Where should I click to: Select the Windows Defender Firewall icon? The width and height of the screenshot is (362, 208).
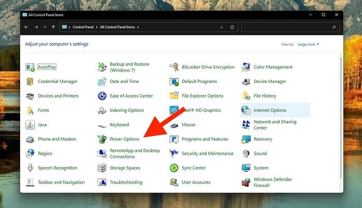click(x=246, y=182)
